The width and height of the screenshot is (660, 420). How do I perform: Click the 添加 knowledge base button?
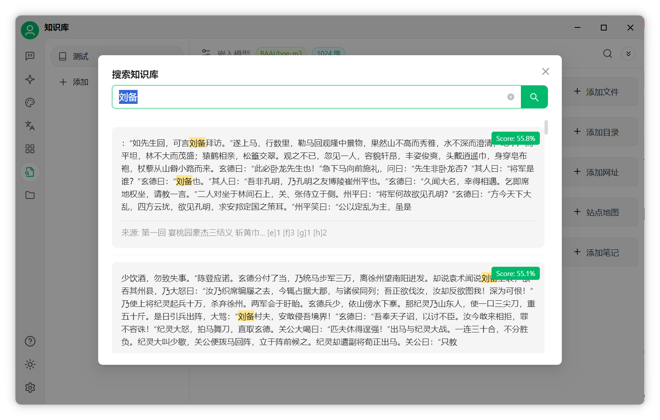click(x=74, y=82)
